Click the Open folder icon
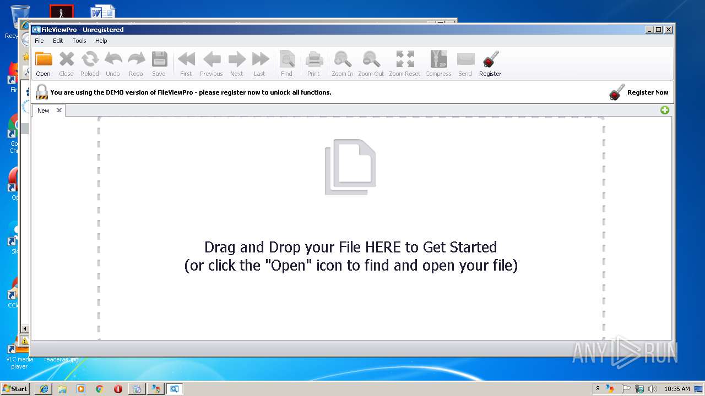The height and width of the screenshot is (396, 705). pyautogui.click(x=44, y=59)
